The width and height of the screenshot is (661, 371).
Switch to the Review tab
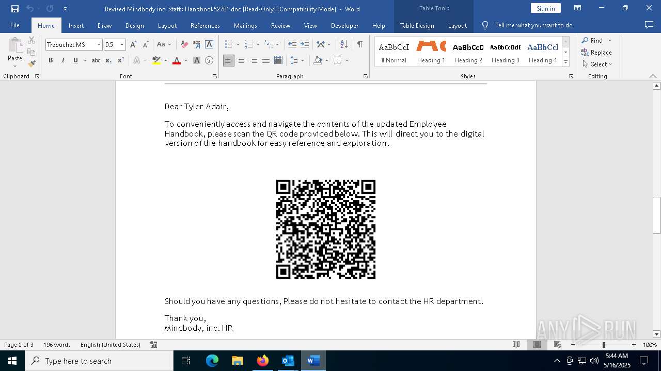pos(280,25)
